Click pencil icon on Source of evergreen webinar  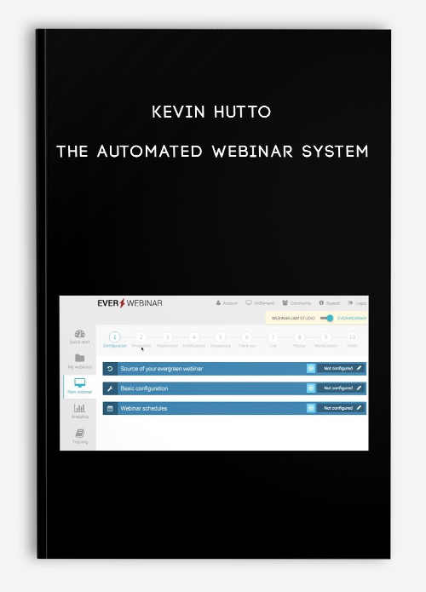point(360,368)
